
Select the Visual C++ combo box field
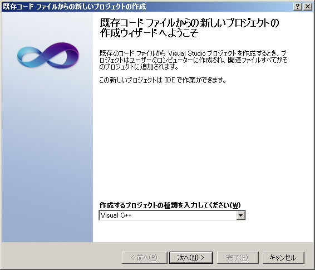[x=172, y=215]
